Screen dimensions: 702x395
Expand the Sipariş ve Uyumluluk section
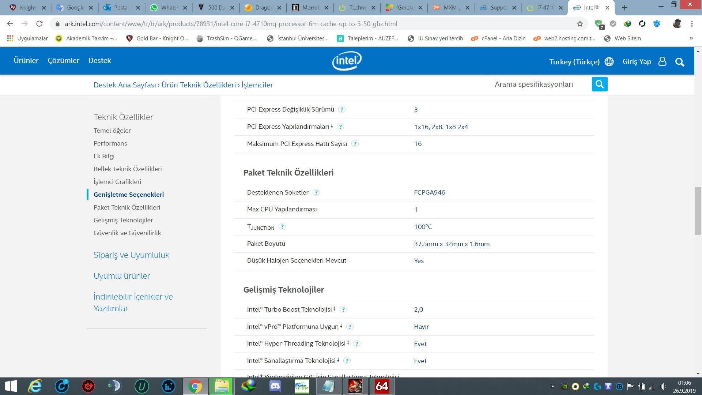click(131, 255)
